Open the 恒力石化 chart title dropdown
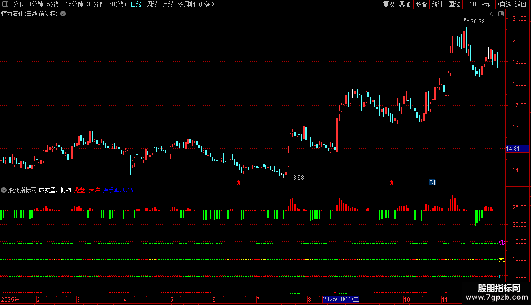The height and width of the screenshot is (305, 531). tap(63, 14)
